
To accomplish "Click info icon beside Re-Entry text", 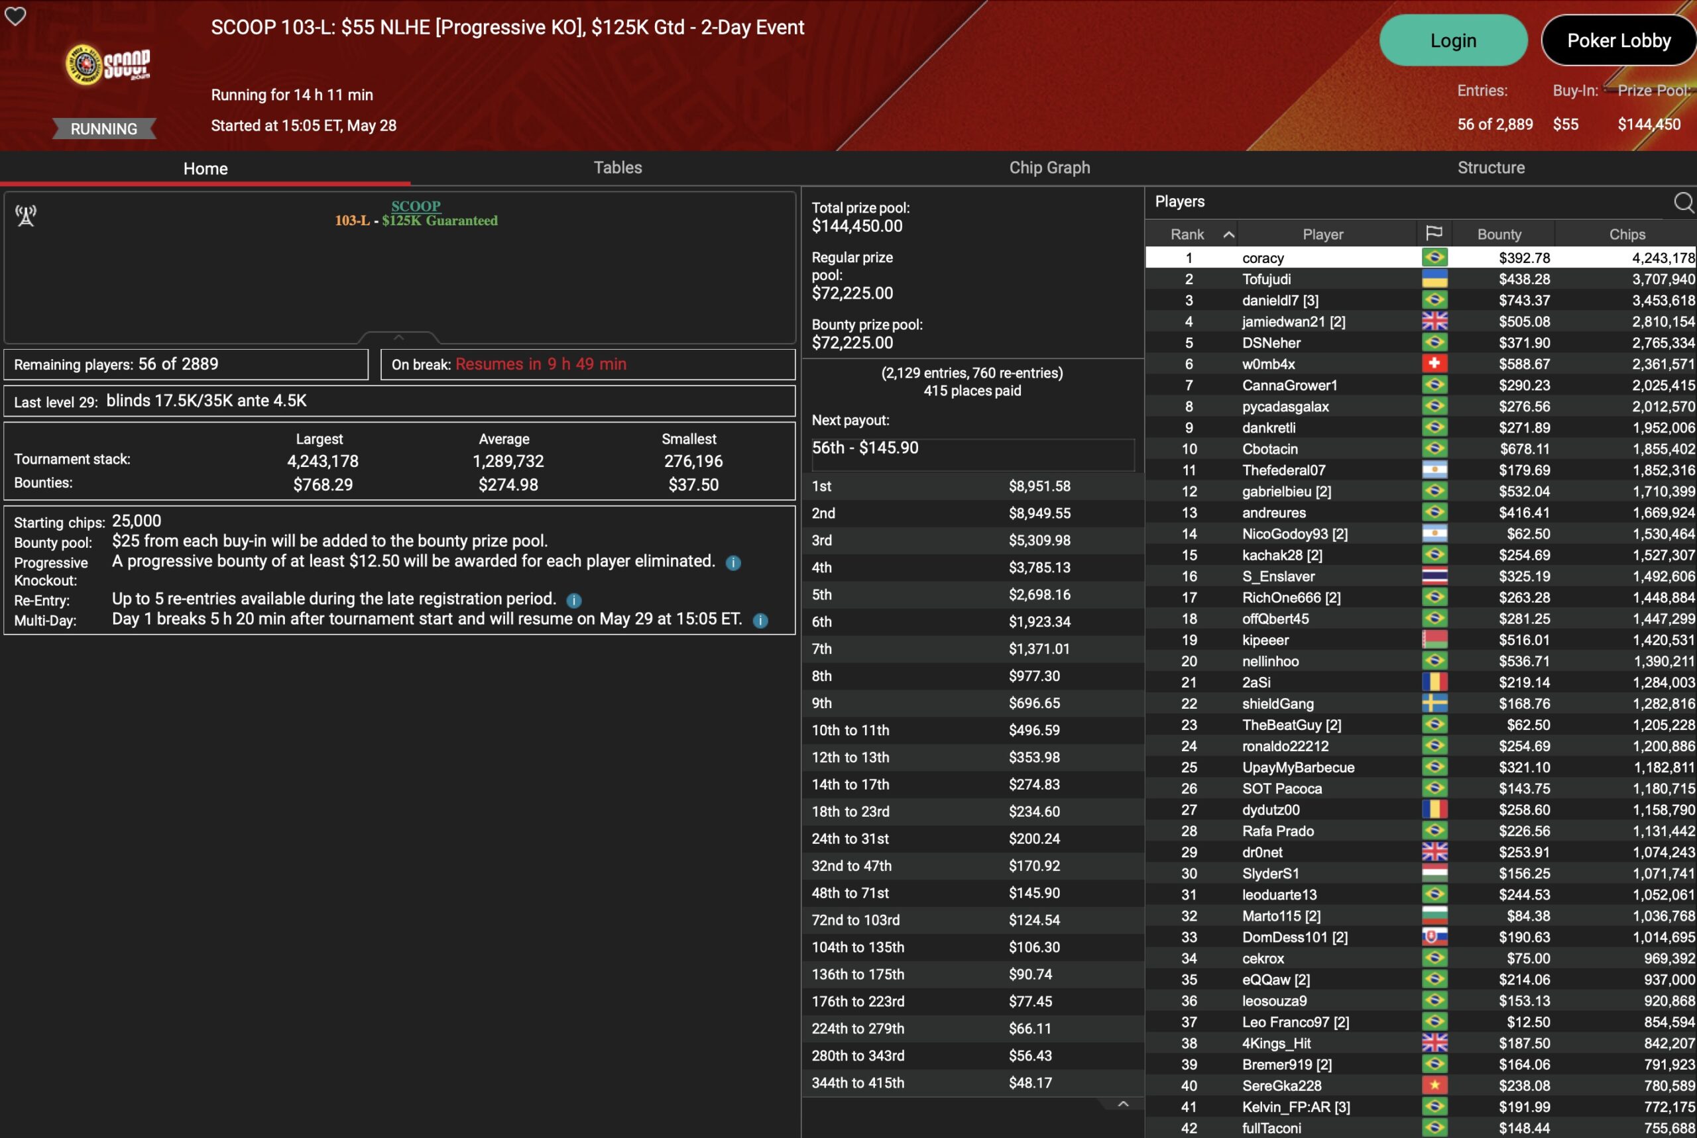I will coord(573,600).
